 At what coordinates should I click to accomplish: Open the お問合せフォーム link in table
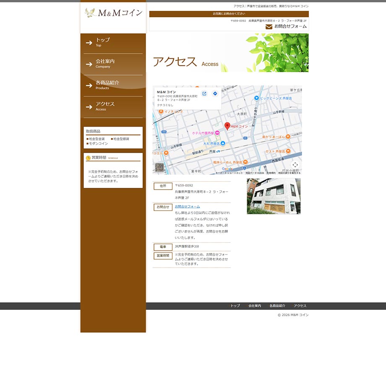[188, 206]
